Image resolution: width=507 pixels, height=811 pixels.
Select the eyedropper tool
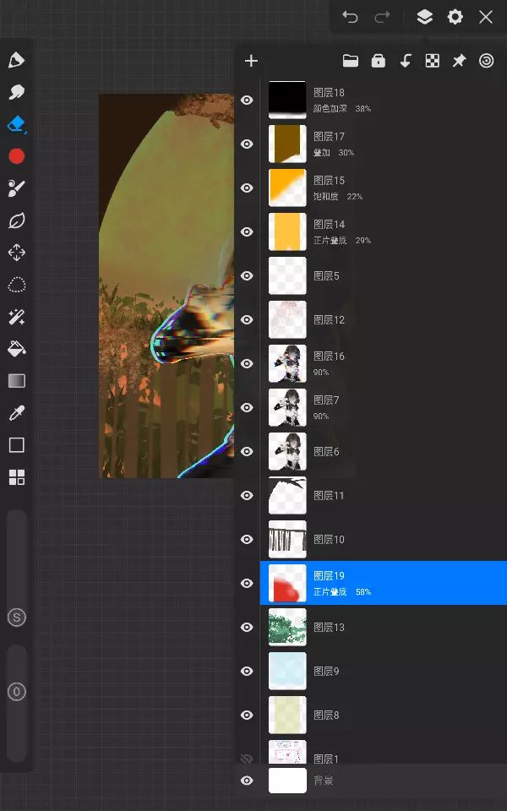click(17, 413)
